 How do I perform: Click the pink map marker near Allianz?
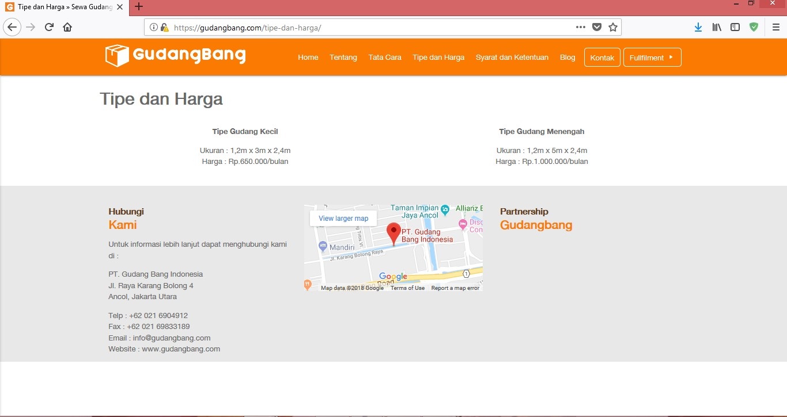[x=463, y=224]
